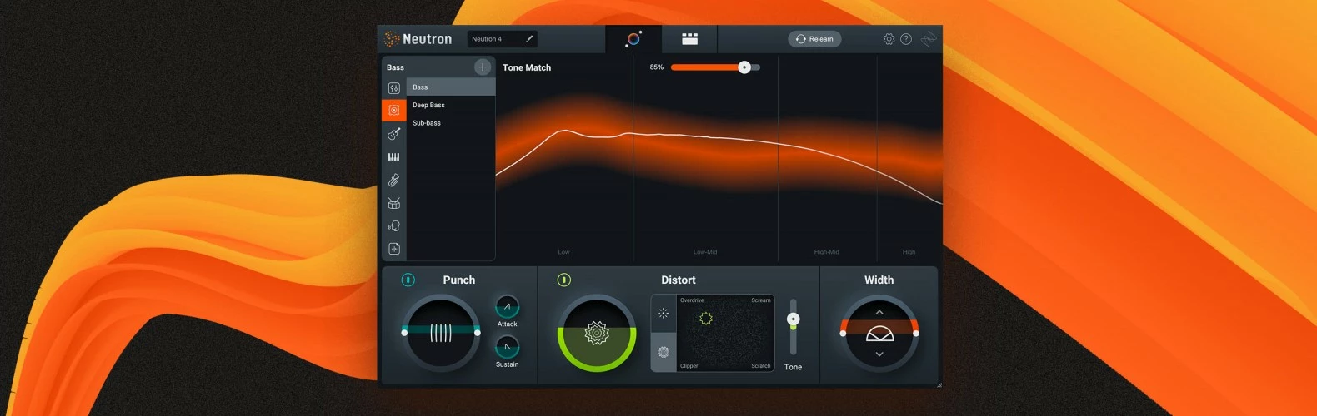
Task: Click the Relearn button
Action: (814, 39)
